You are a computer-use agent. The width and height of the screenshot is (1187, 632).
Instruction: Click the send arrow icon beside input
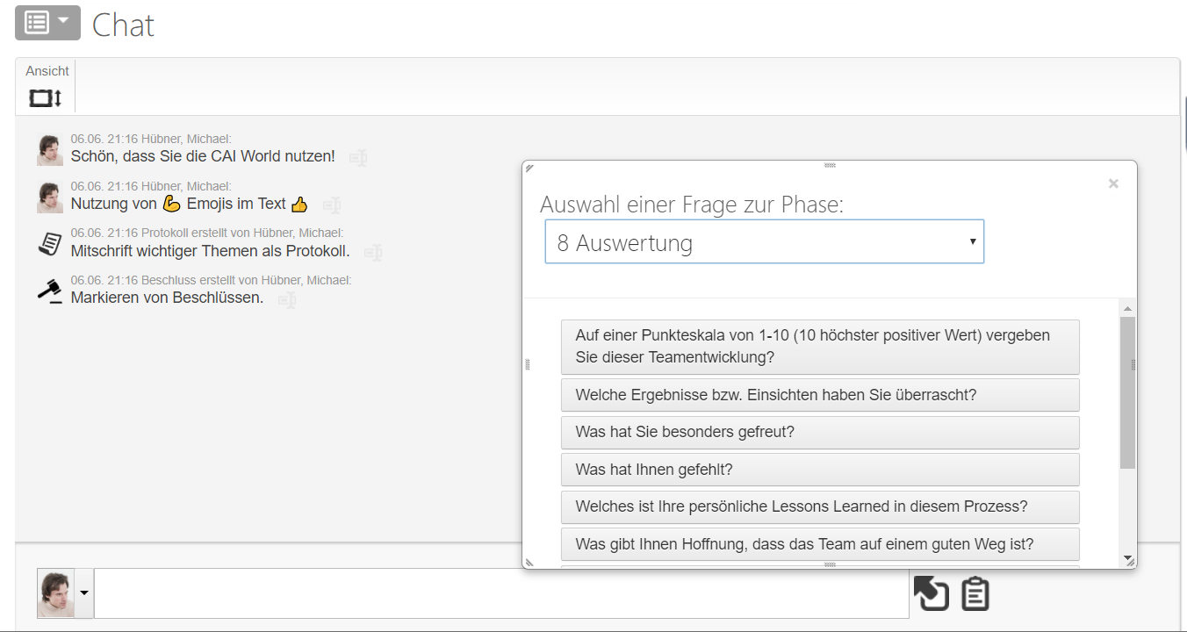tap(931, 593)
